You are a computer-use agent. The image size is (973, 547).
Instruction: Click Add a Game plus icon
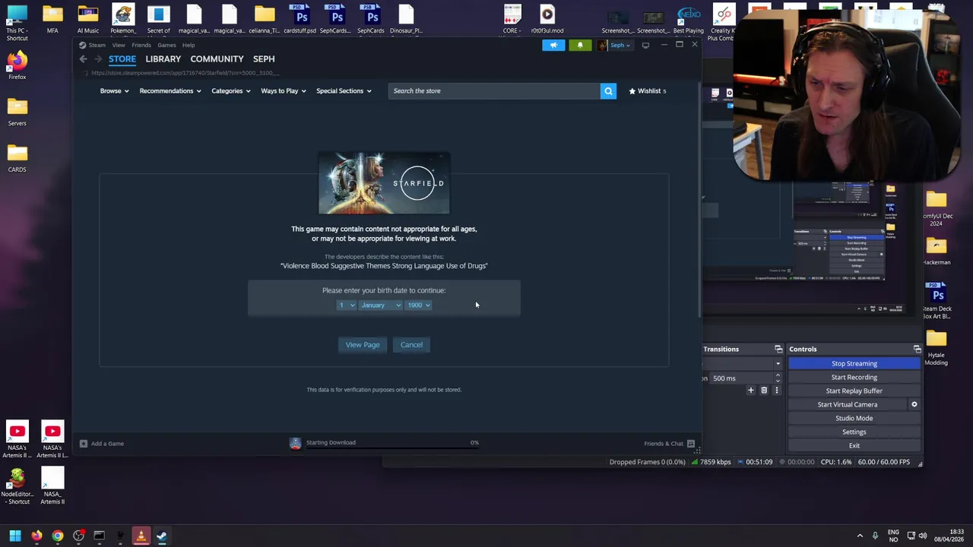point(84,444)
